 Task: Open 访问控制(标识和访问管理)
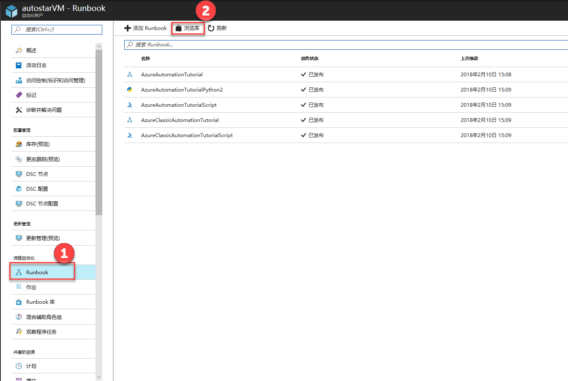coord(54,80)
